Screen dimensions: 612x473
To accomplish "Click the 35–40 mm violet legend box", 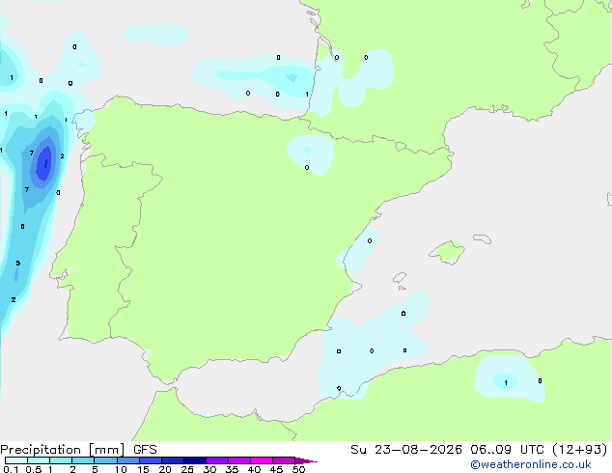I will point(239,460).
